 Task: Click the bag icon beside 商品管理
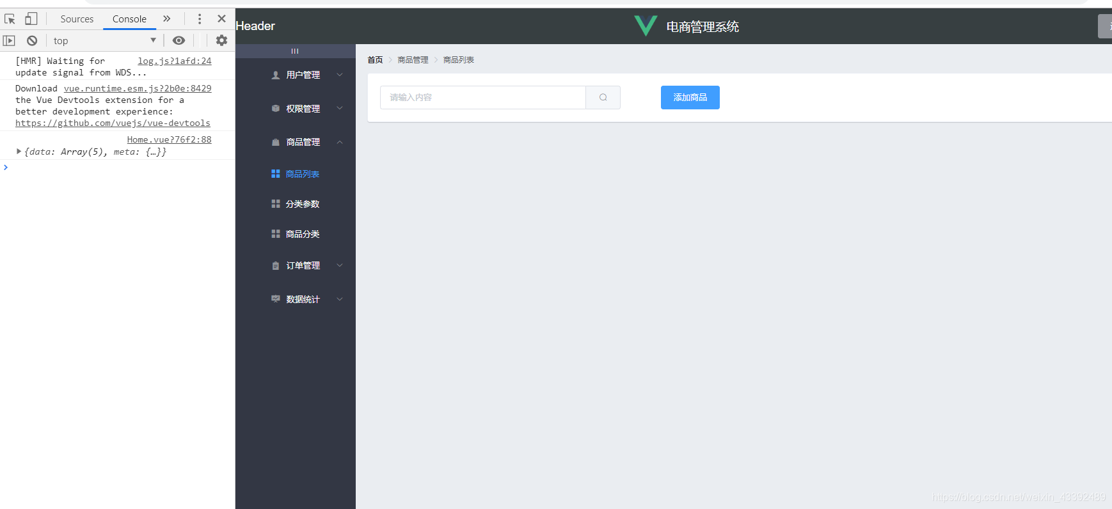coord(276,142)
